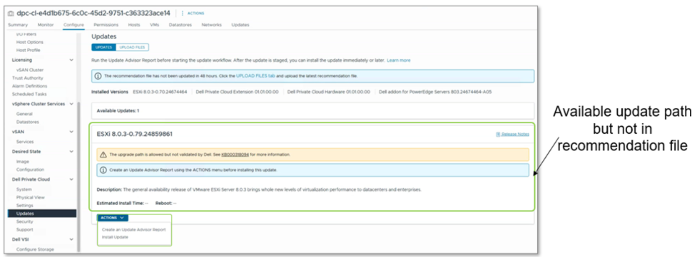Select the UPLOAD FILES sub-tab
The height and width of the screenshot is (257, 696).
[x=132, y=47]
